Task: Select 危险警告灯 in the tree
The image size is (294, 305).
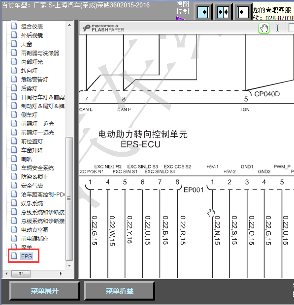Action: [34, 80]
